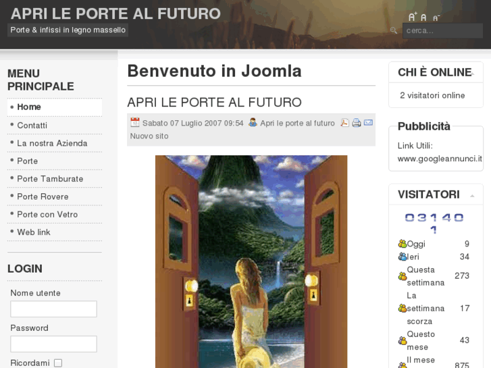Open the article title APRI LE PORTE AL FUTURO
The width and height of the screenshot is (491, 368).
click(214, 103)
